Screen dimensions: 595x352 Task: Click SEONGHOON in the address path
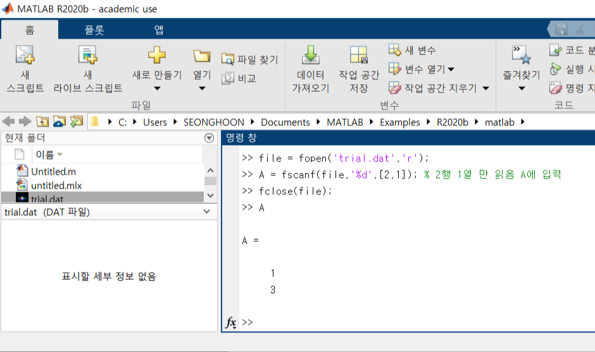coord(214,122)
